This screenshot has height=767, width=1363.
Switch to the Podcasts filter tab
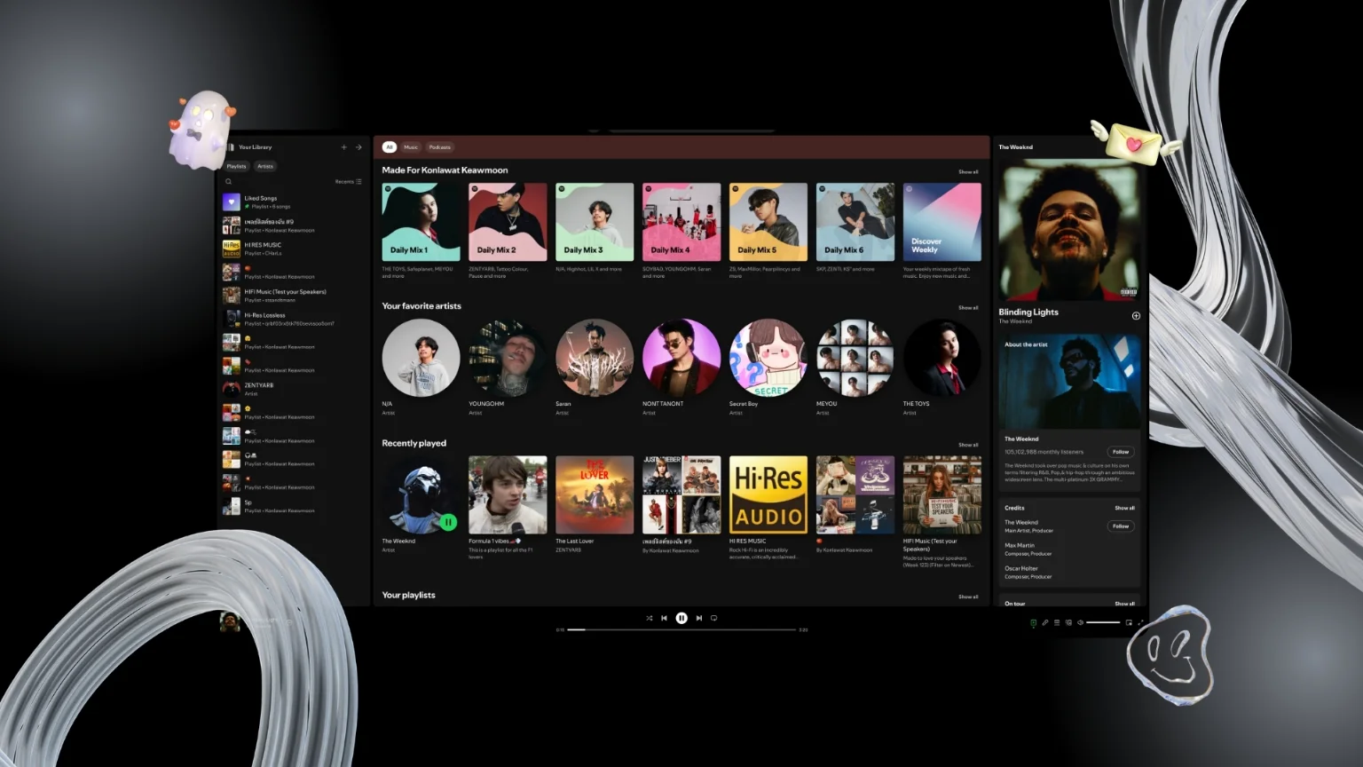pyautogui.click(x=439, y=147)
